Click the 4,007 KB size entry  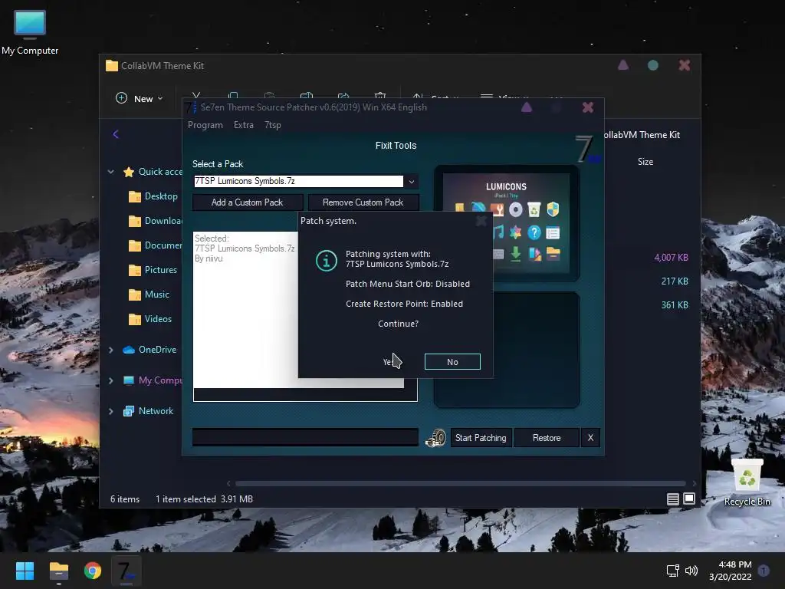tap(671, 258)
